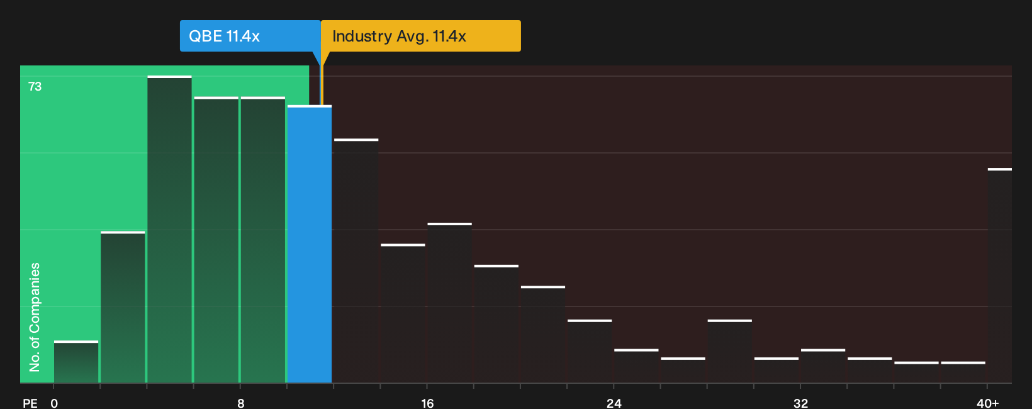The width and height of the screenshot is (1032, 409).
Task: Click the histogram bar above PE 16
Action: 449,303
